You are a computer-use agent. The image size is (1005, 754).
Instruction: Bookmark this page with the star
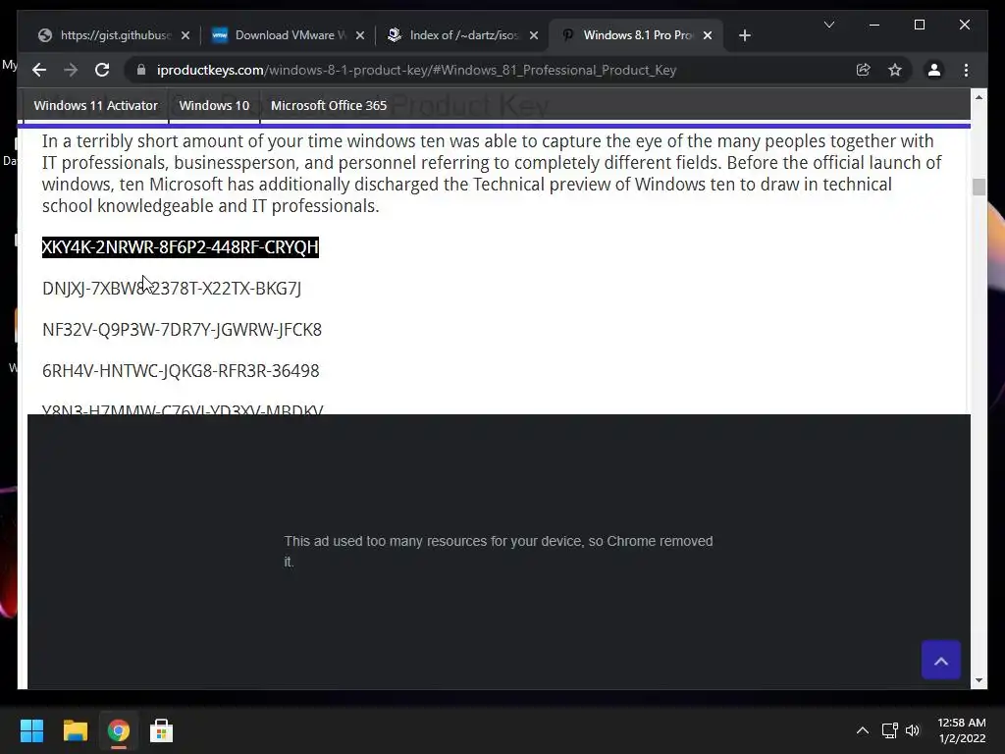point(895,70)
